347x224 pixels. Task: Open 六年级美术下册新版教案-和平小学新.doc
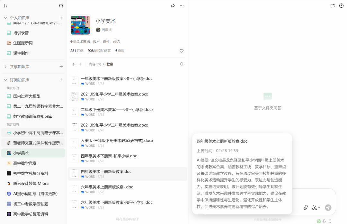(128, 205)
